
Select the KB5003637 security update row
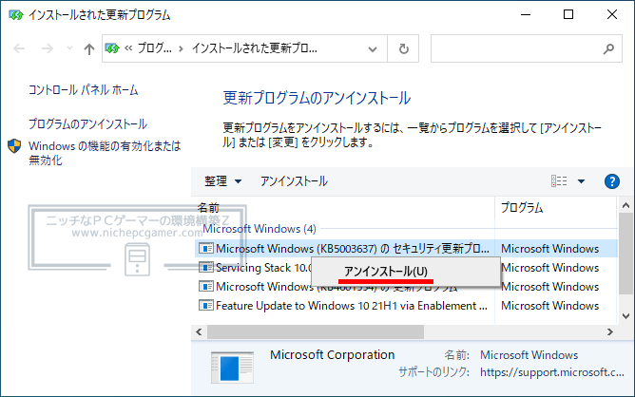406,249
